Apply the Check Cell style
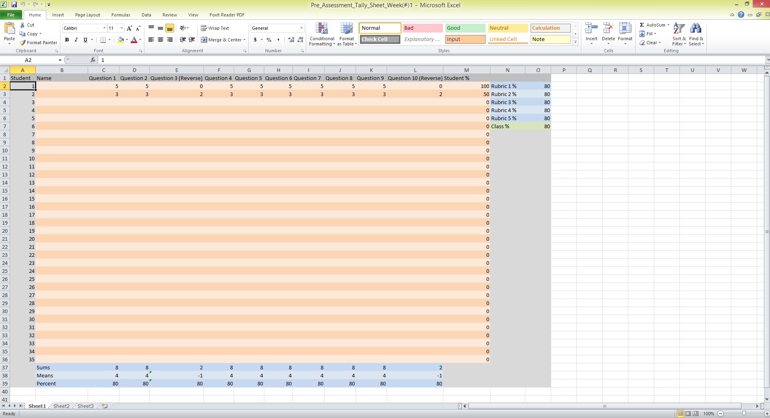Viewport: 770px width, 418px height. [x=379, y=39]
